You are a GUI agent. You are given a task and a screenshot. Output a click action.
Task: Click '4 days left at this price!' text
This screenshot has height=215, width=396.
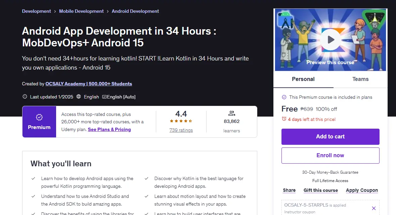(312, 119)
